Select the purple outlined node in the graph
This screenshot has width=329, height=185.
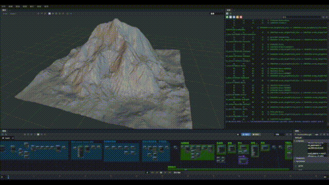[243, 160]
